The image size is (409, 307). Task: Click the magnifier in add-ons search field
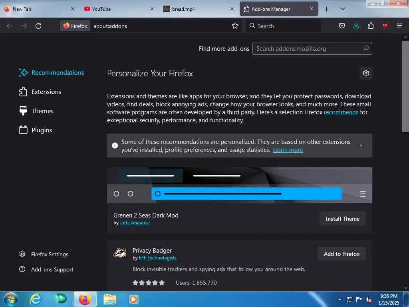pos(366,48)
